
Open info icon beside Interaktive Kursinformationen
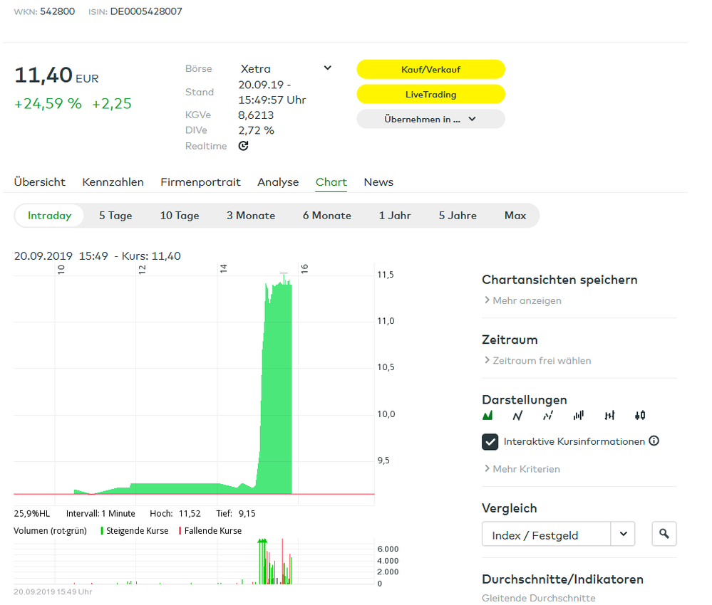click(654, 441)
